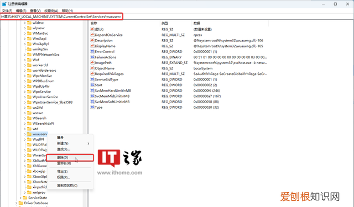Click REG_EXPAND_SZ type of ImagePath
Image resolution: width=354 pixels, height=207 pixels.
tap(175, 62)
